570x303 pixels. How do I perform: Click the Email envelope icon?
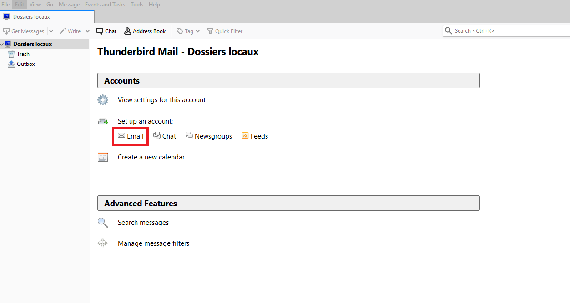click(x=121, y=135)
